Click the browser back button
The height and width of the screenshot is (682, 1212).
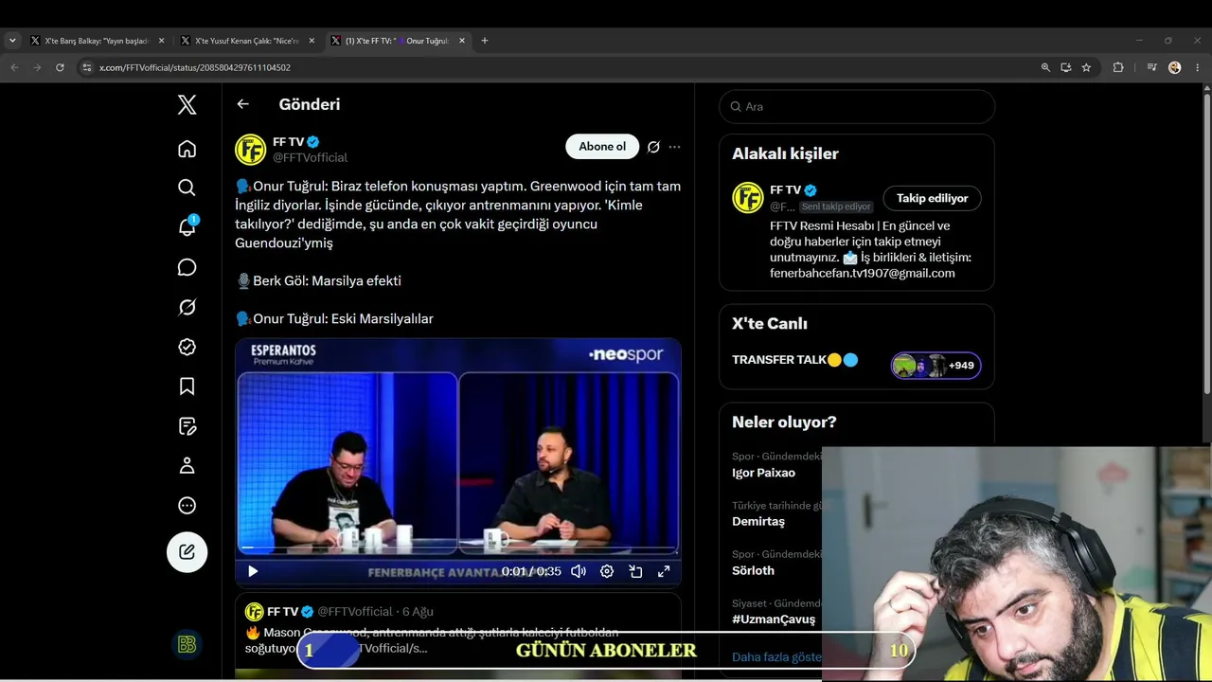(x=14, y=67)
